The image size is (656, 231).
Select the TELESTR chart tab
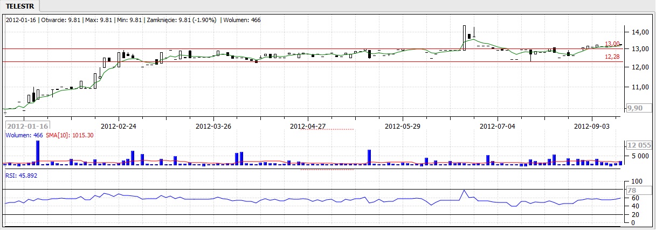pyautogui.click(x=20, y=6)
